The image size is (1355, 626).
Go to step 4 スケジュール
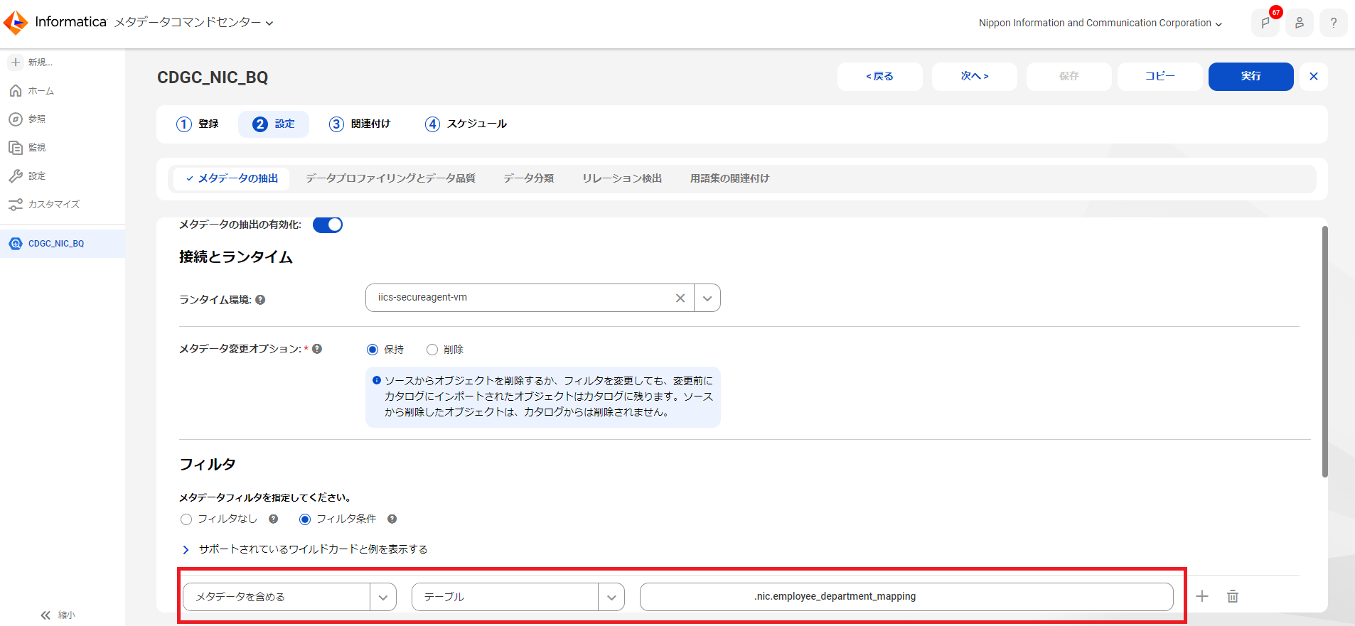click(466, 124)
